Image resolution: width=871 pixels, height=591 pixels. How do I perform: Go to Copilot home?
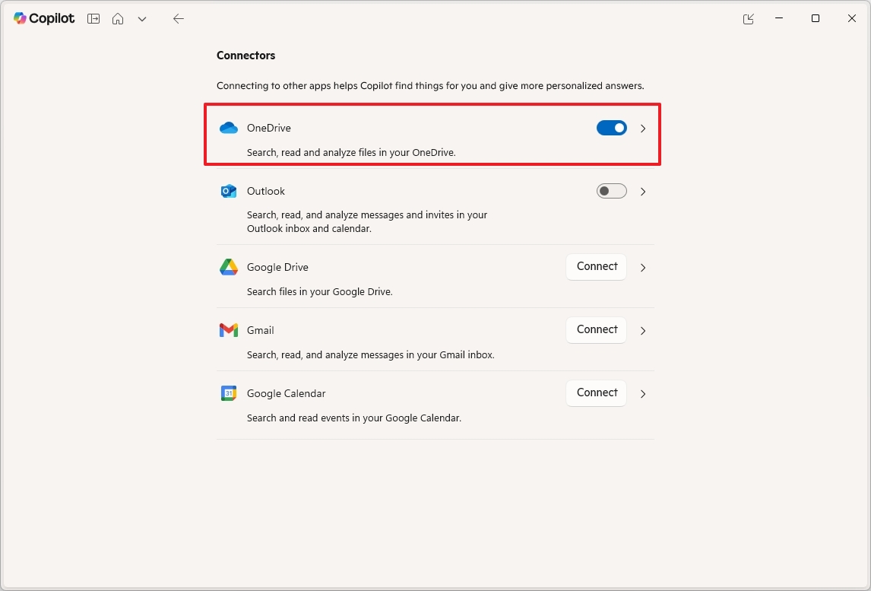coord(118,18)
